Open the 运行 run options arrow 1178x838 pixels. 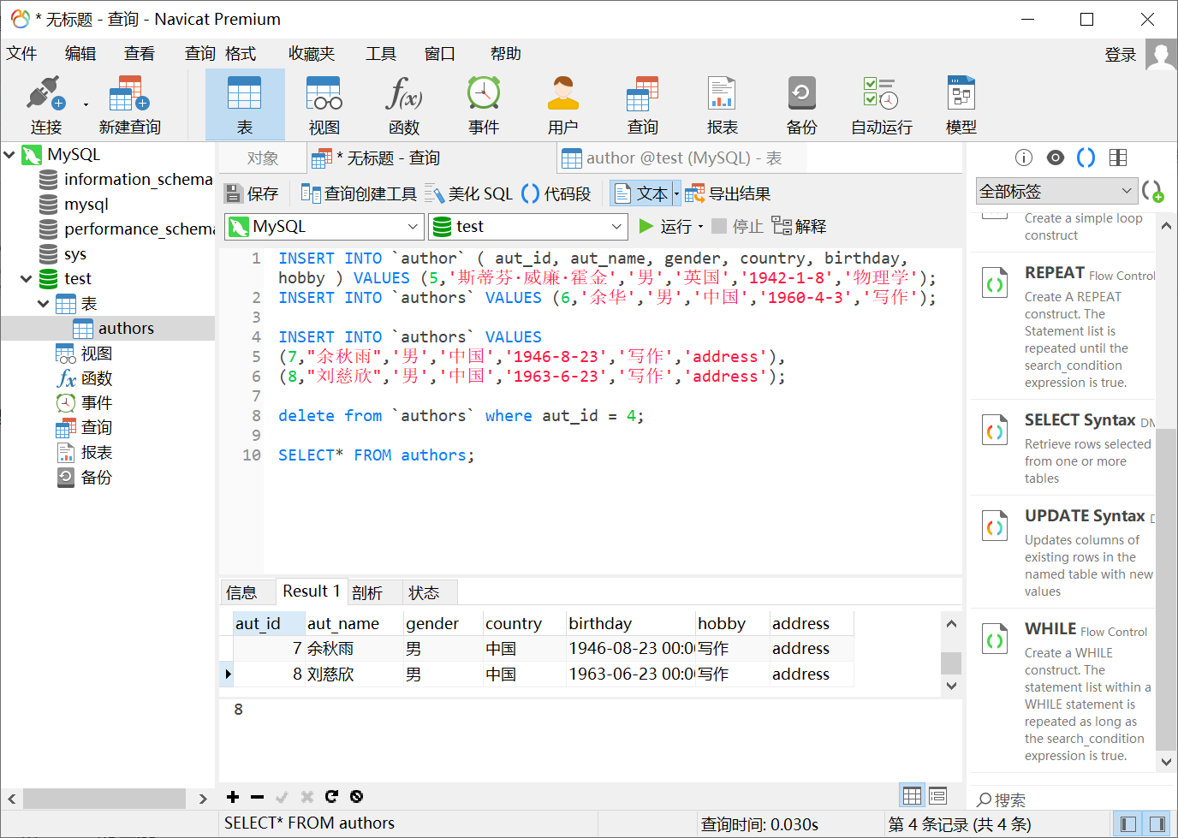(700, 227)
